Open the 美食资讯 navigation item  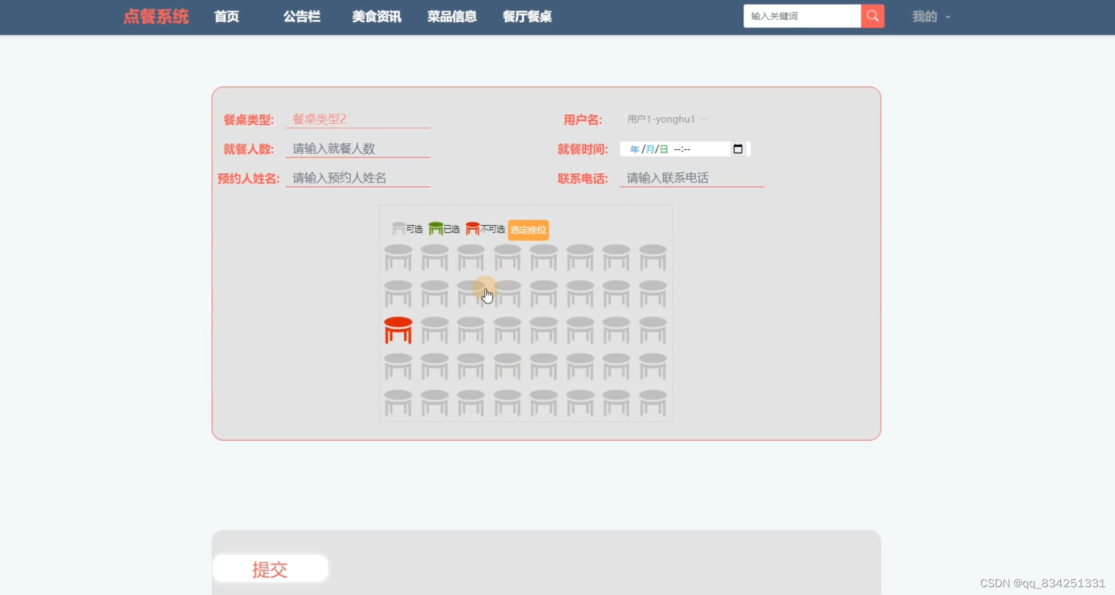(376, 17)
